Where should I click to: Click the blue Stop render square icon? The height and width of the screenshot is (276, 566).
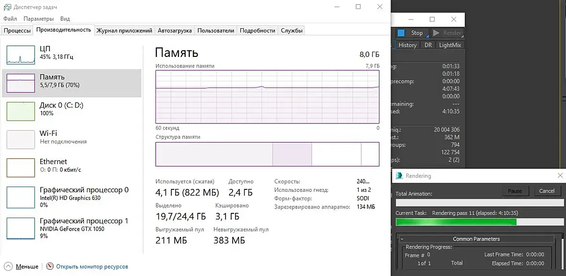pyautogui.click(x=401, y=33)
